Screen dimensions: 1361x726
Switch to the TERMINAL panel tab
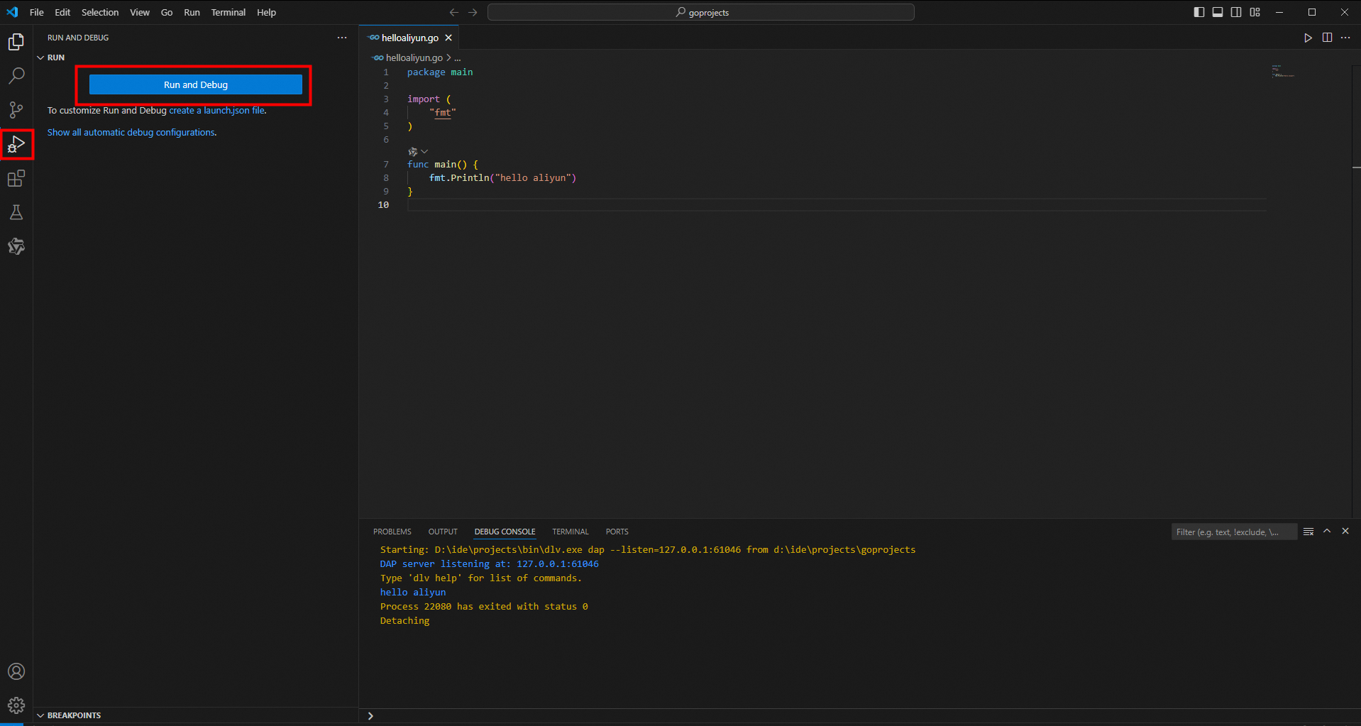point(571,532)
